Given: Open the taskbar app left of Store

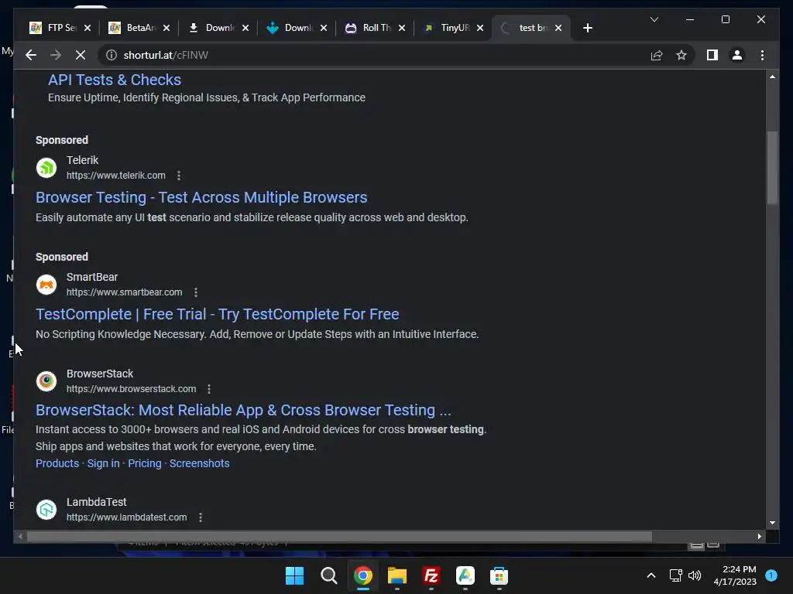Looking at the screenshot, I should (465, 575).
